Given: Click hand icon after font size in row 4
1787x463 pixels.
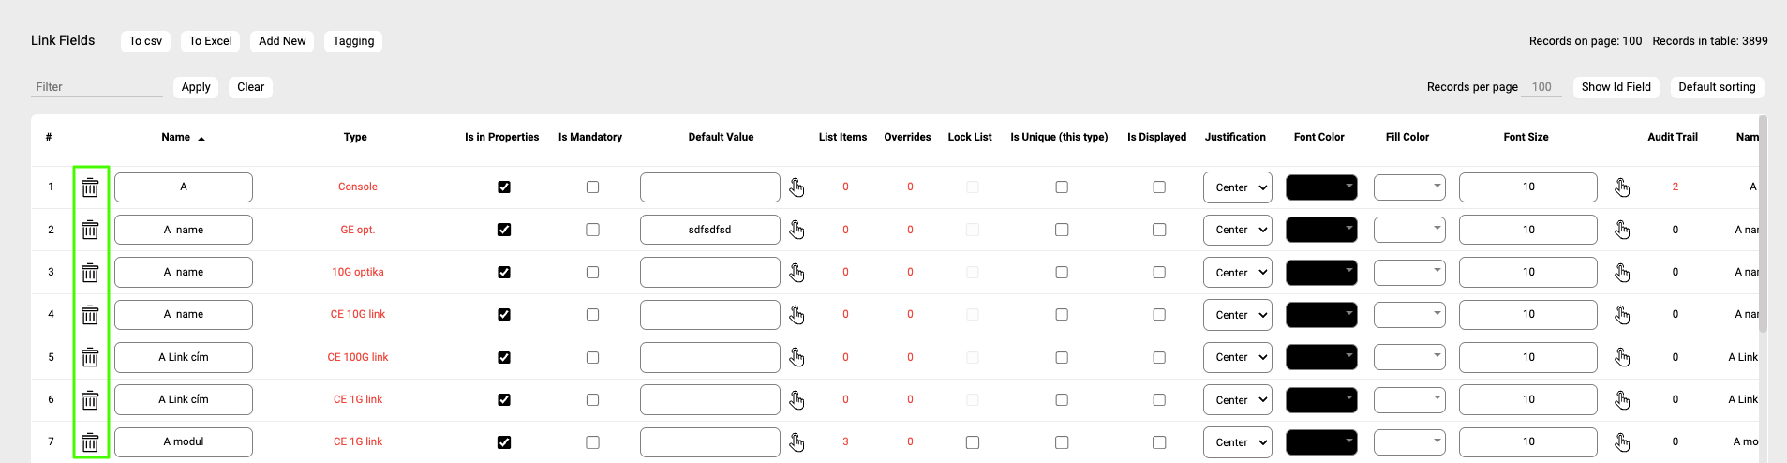Looking at the screenshot, I should point(1622,315).
